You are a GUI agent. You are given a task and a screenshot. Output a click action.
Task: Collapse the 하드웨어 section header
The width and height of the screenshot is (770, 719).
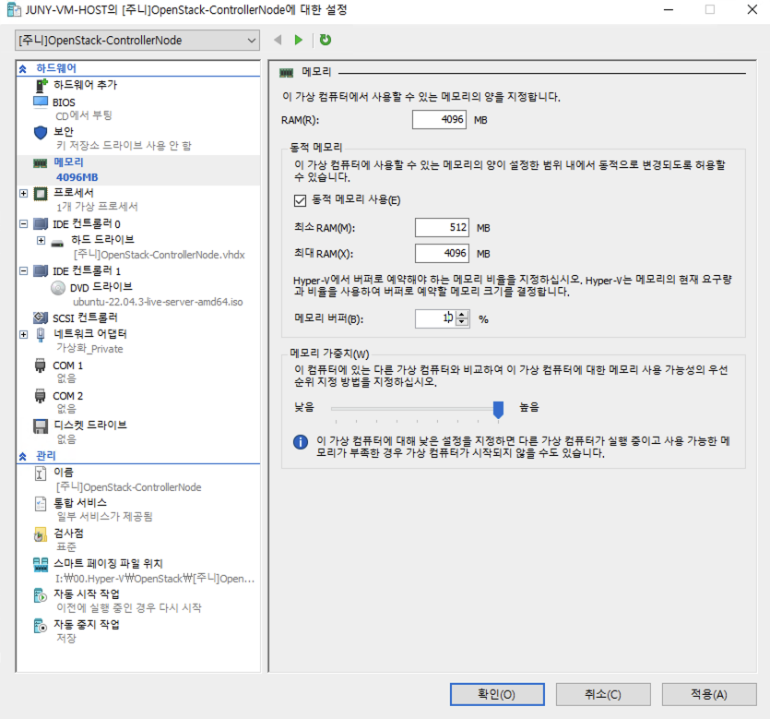pyautogui.click(x=22, y=69)
